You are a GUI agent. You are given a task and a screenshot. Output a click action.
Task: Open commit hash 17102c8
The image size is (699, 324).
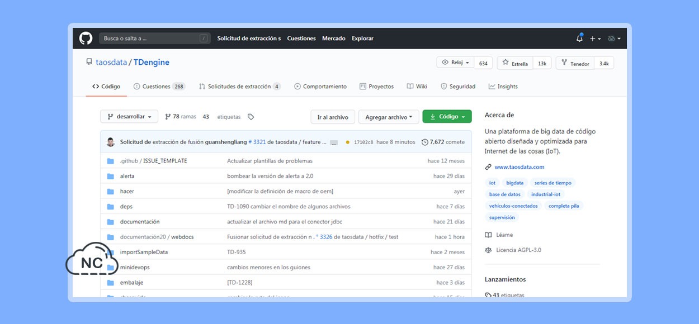[x=363, y=142]
